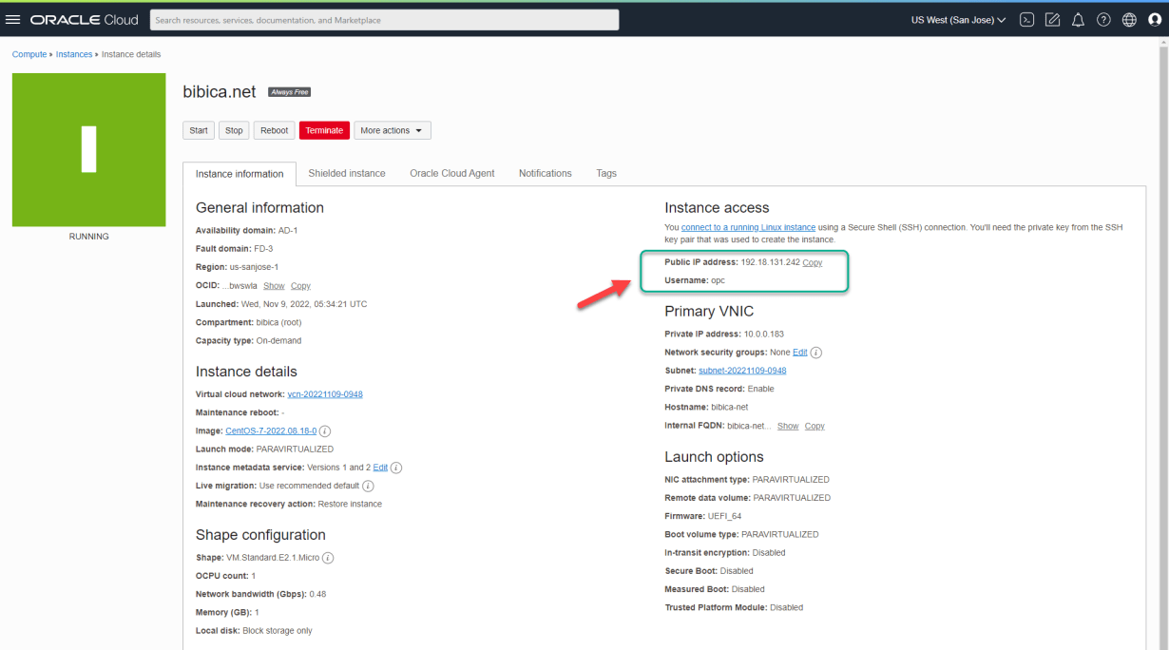
Task: Expand the More actions dropdown
Action: click(x=393, y=130)
